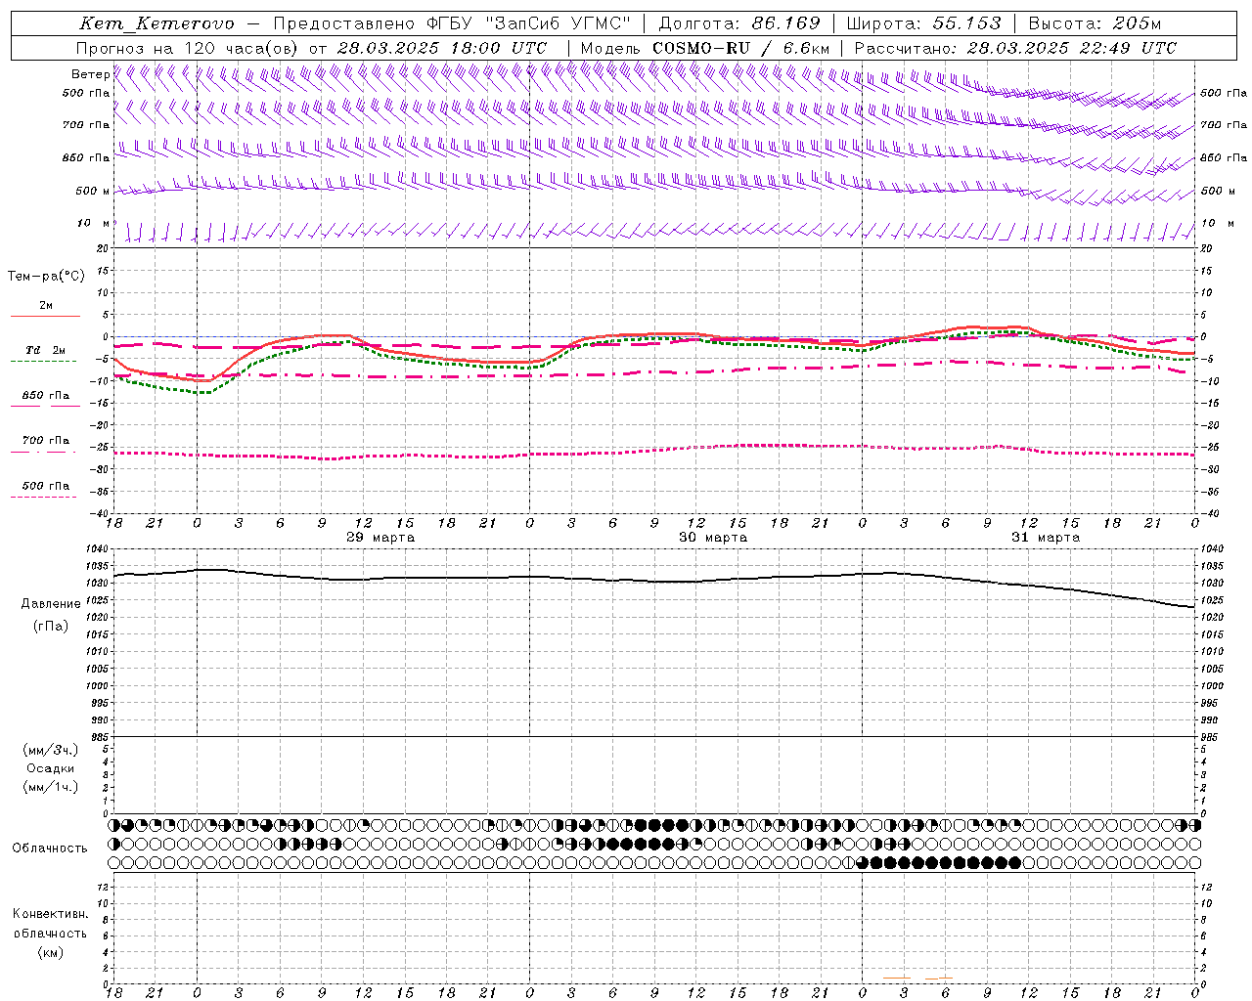This screenshot has height=1001, width=1252.
Task: Click the model name COSMO-RU / 6.6км
Action: click(741, 48)
